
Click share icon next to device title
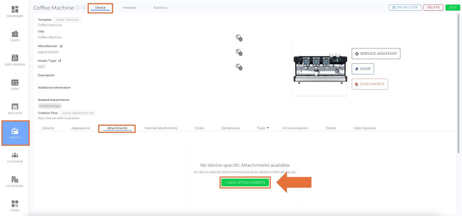click(x=84, y=8)
